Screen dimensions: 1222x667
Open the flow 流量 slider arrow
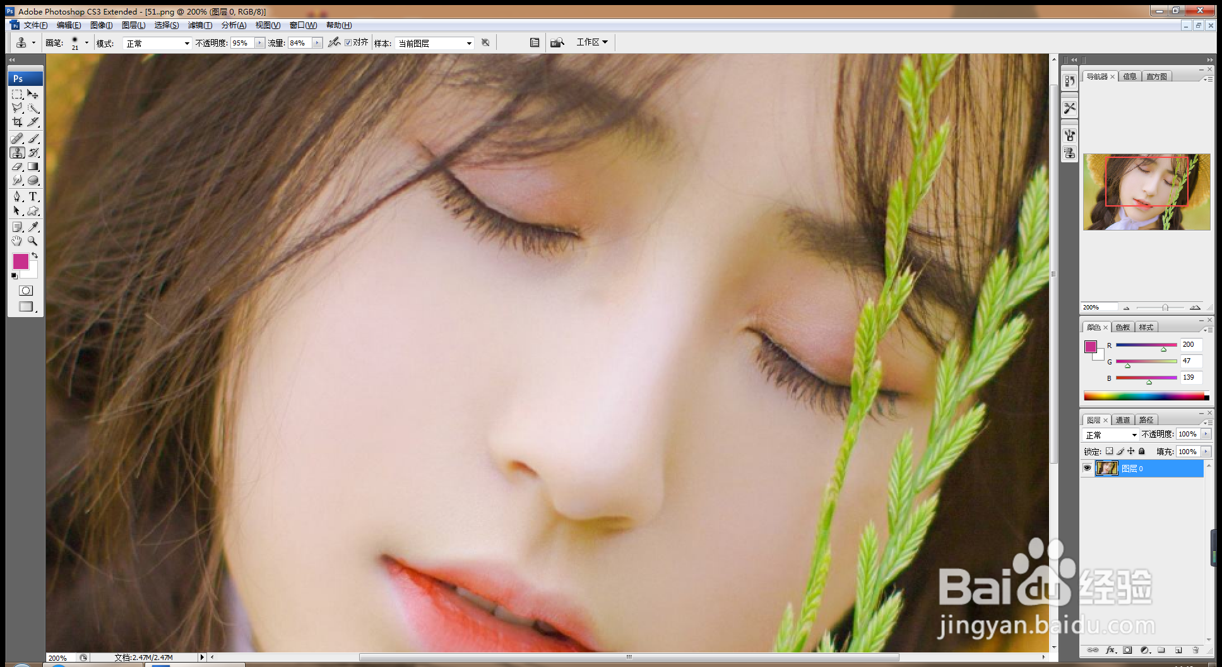click(317, 43)
